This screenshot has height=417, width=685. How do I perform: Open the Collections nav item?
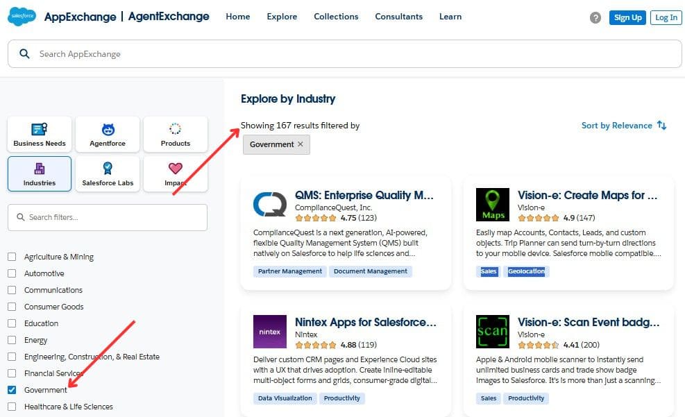[x=336, y=17]
